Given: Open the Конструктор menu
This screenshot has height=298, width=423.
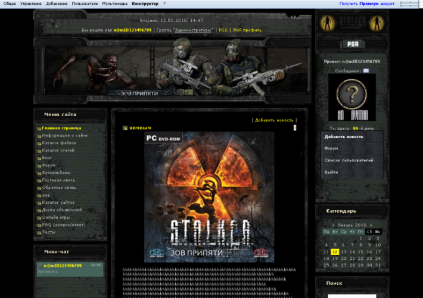Looking at the screenshot, I should [x=145, y=4].
